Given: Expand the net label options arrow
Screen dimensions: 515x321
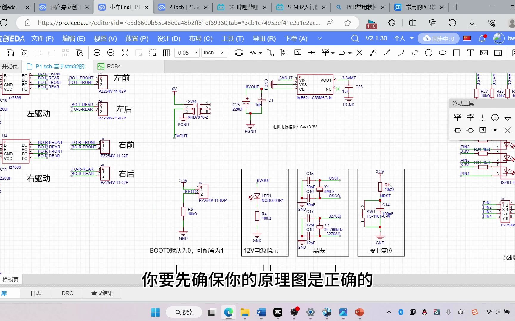Looking at the screenshot, I should pos(349,53).
